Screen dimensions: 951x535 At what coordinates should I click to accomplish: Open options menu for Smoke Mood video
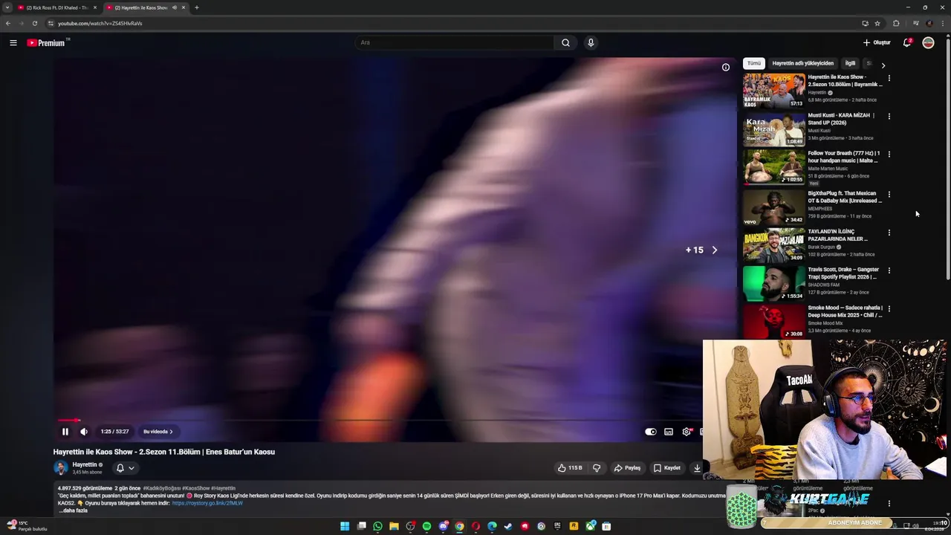(889, 308)
